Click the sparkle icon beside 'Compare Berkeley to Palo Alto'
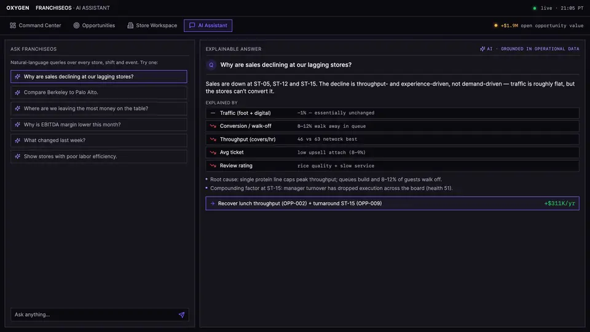The width and height of the screenshot is (590, 332). 18,92
